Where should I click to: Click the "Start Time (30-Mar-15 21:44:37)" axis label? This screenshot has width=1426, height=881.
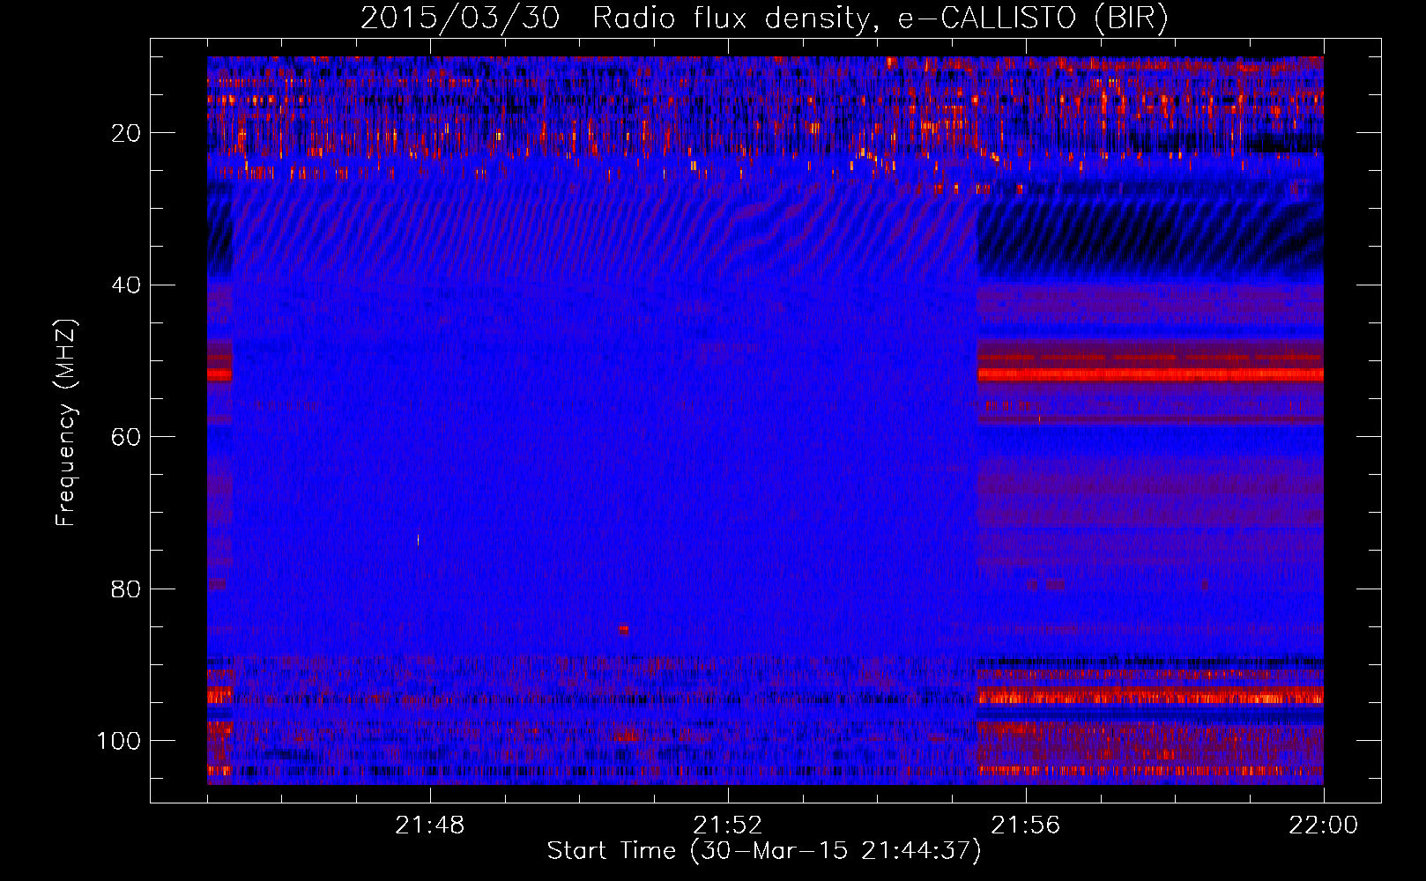(x=764, y=851)
